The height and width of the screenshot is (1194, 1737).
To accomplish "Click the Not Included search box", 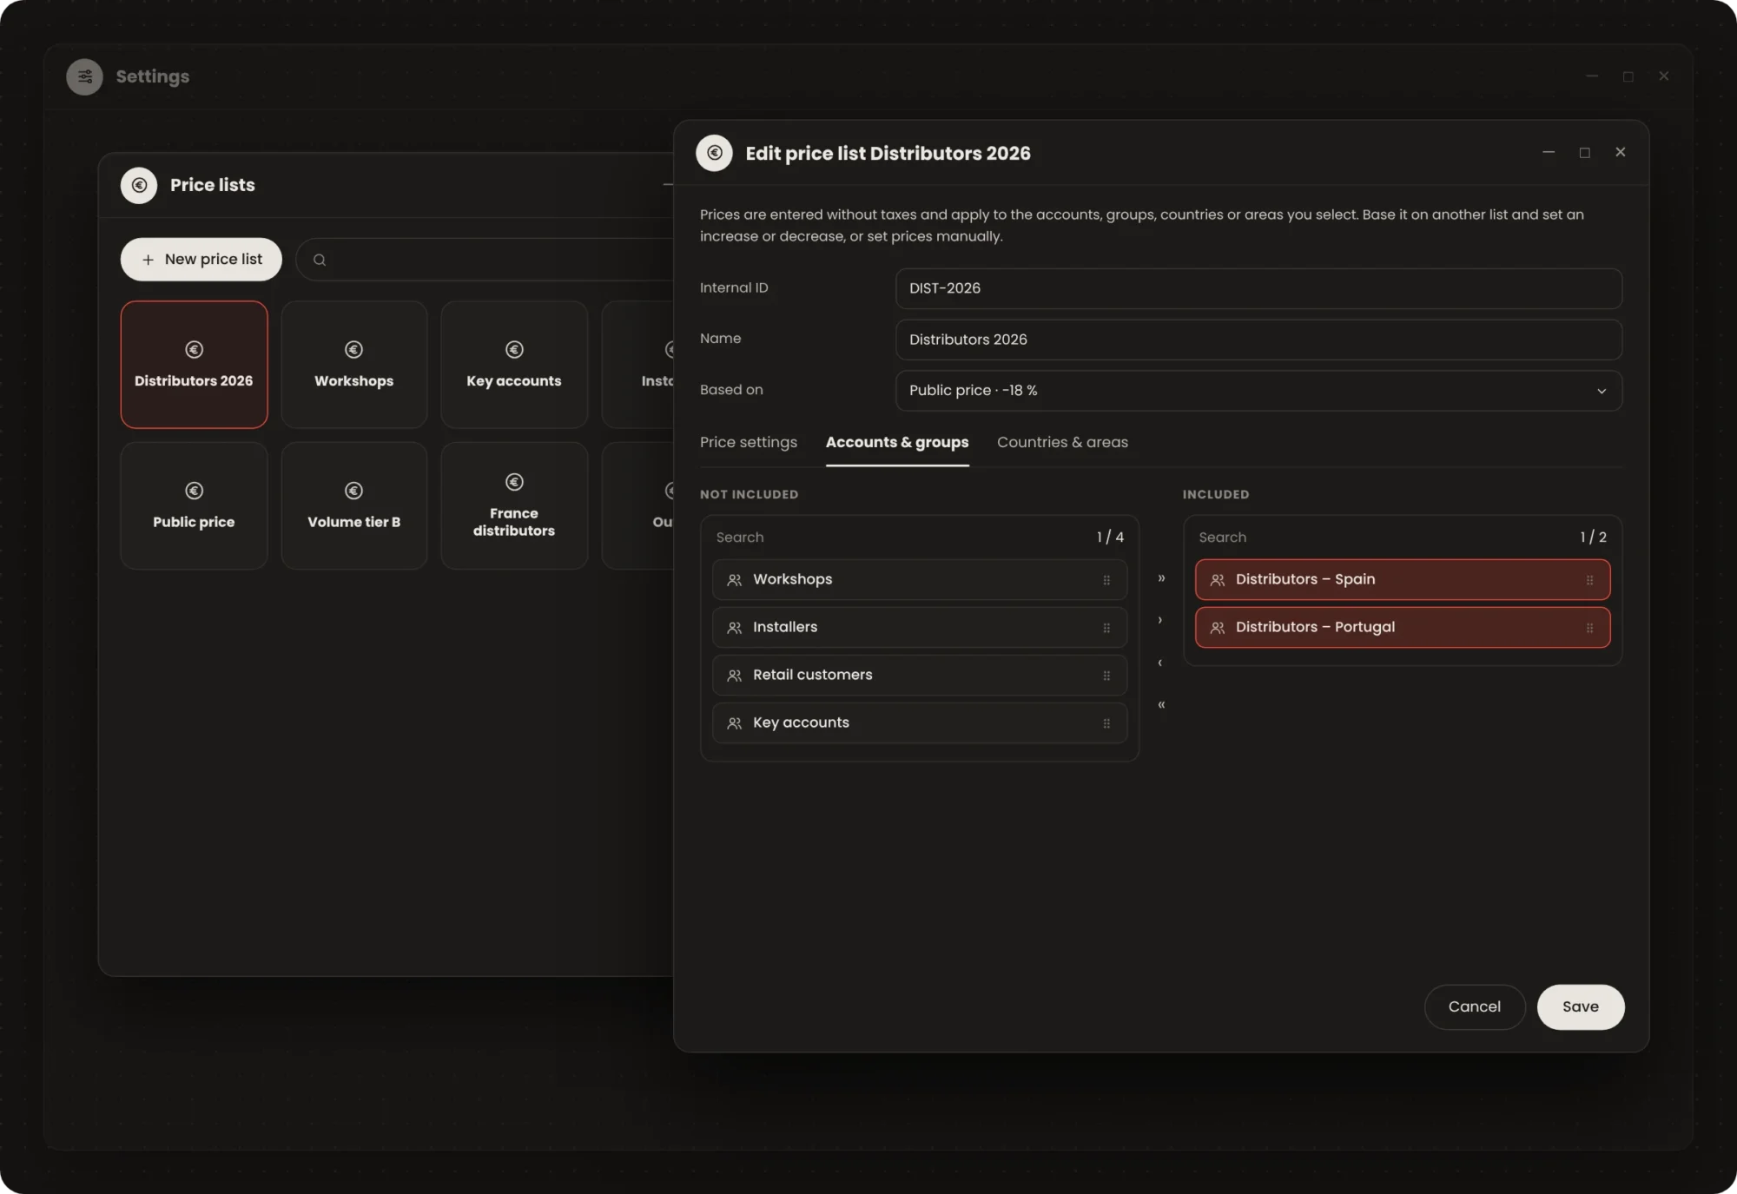I will tap(899, 538).
